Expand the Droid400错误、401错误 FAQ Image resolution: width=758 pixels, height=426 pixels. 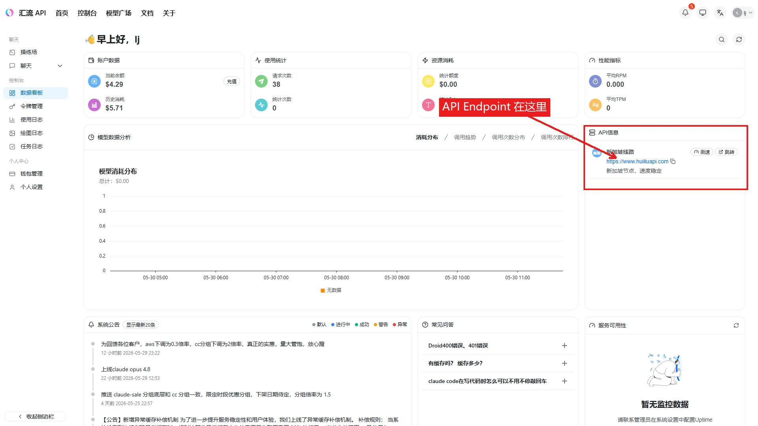(x=498, y=346)
